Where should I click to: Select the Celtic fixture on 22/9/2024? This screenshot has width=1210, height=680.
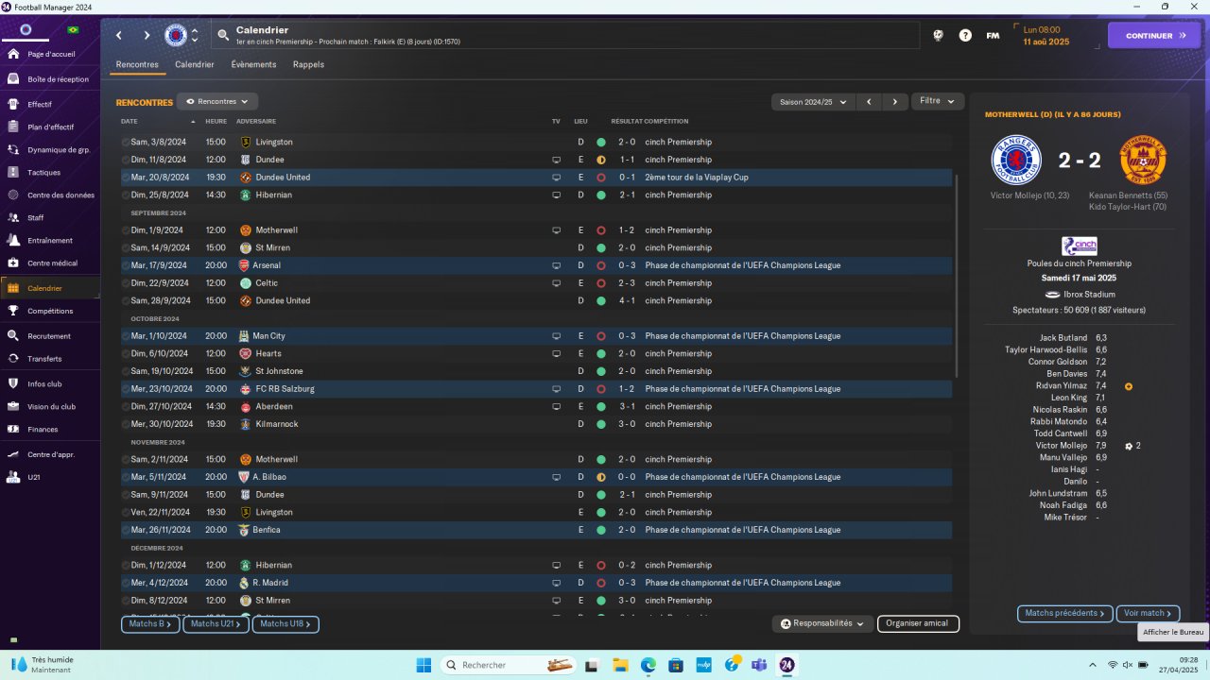pos(536,283)
